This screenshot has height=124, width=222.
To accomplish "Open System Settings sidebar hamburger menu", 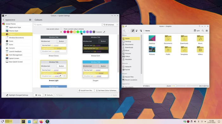I will 30,20.
